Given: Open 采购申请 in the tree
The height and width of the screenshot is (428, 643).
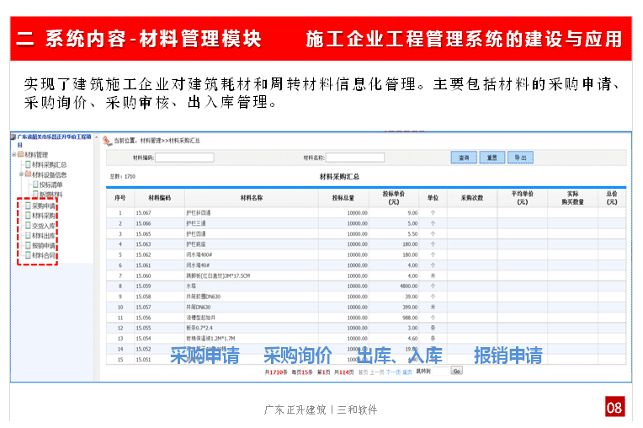Looking at the screenshot, I should click(44, 206).
